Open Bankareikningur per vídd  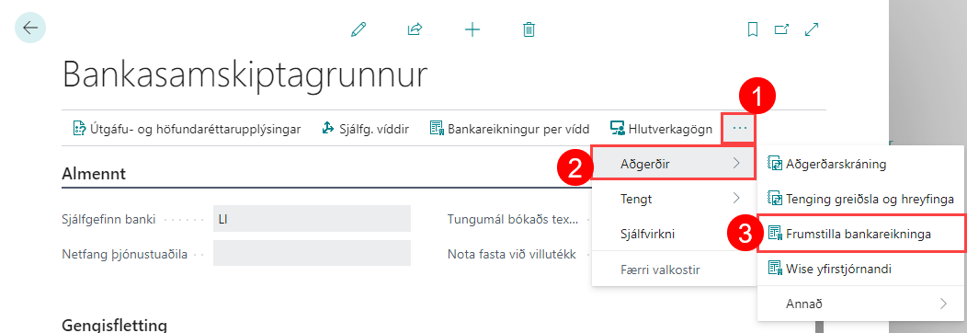[509, 129]
